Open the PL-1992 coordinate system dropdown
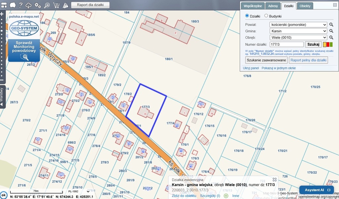This screenshot has height=199, width=339. [79, 191]
